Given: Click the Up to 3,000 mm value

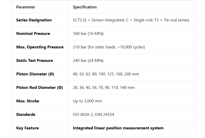Looking at the screenshot, I should [87, 101].
